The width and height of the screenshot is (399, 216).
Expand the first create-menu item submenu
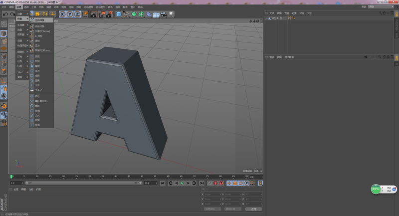(22, 14)
